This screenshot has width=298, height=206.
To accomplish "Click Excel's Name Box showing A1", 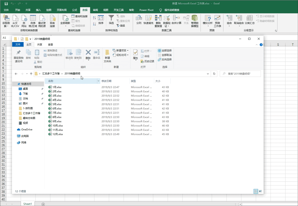I will pos(6,38).
